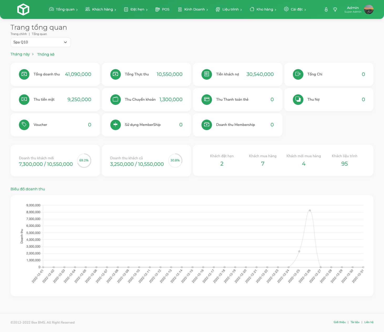Click the Thu Thanh toán thẻ card icon
Image resolution: width=384 pixels, height=332 pixels.
(207, 100)
